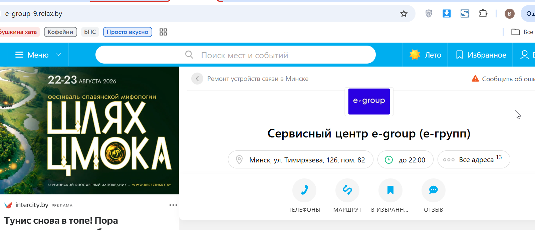Click Сообщить об ошибке warning link
The image size is (535, 230).
[x=503, y=79]
